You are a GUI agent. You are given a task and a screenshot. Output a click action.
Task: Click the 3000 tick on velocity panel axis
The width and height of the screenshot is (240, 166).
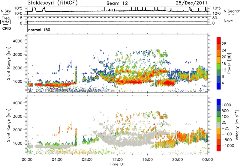pos(17,116)
